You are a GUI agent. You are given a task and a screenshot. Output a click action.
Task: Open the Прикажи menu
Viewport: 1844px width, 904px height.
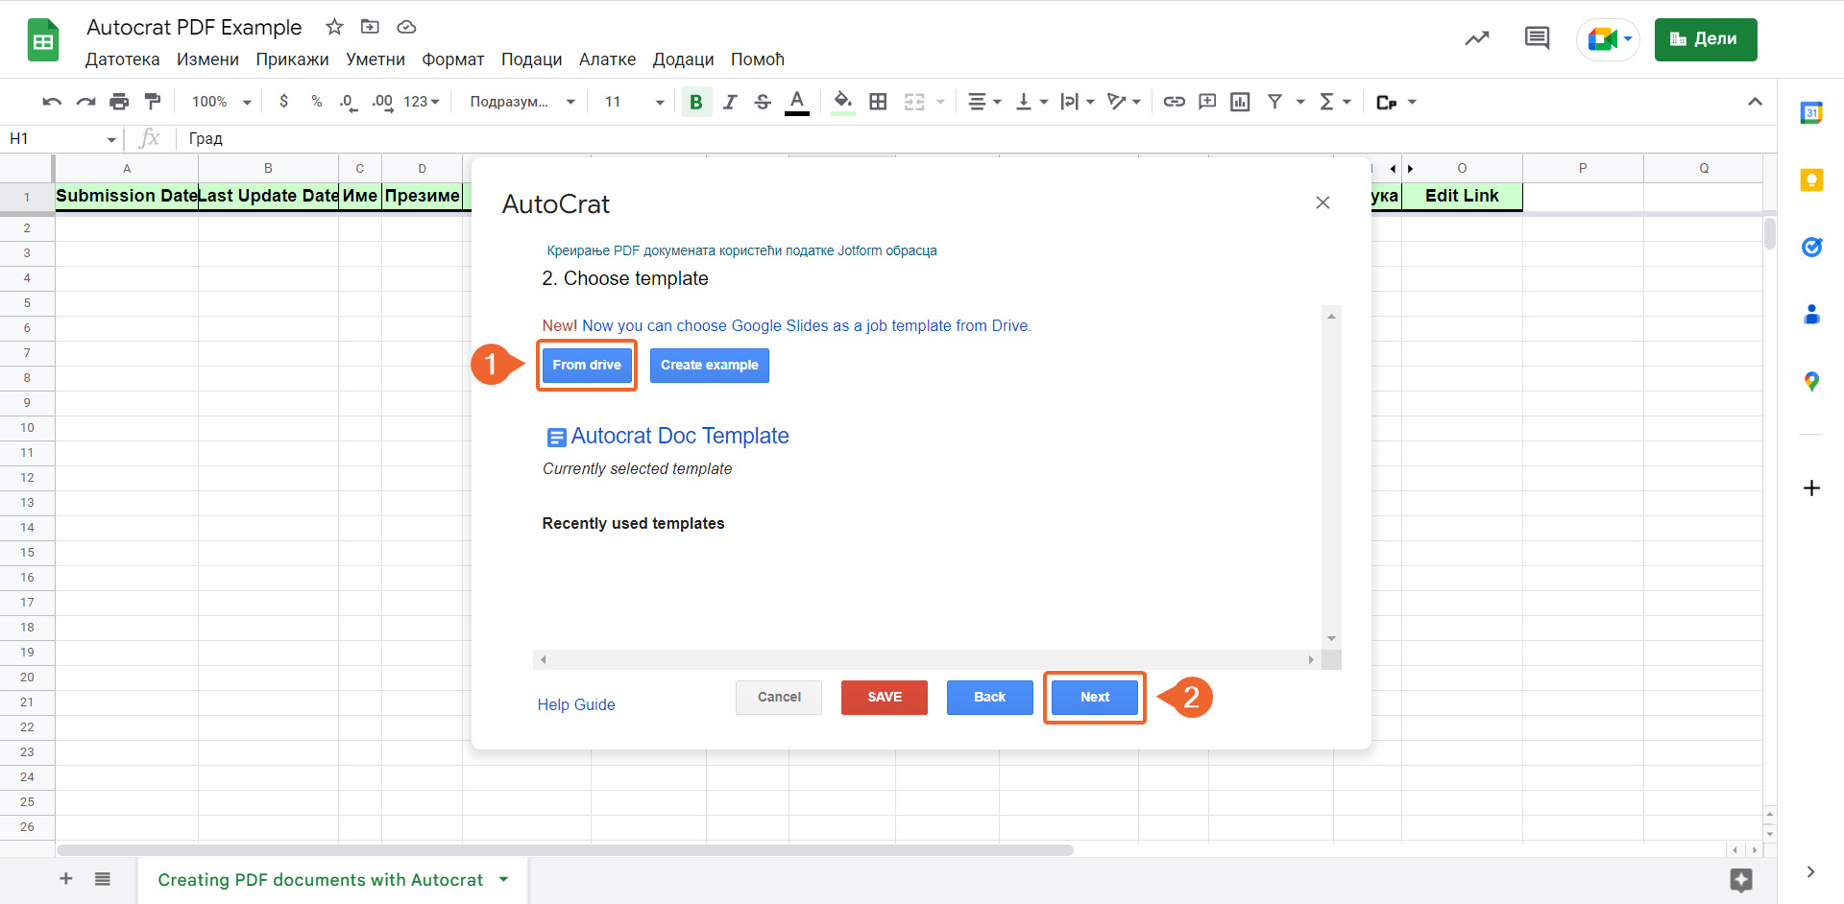point(292,59)
